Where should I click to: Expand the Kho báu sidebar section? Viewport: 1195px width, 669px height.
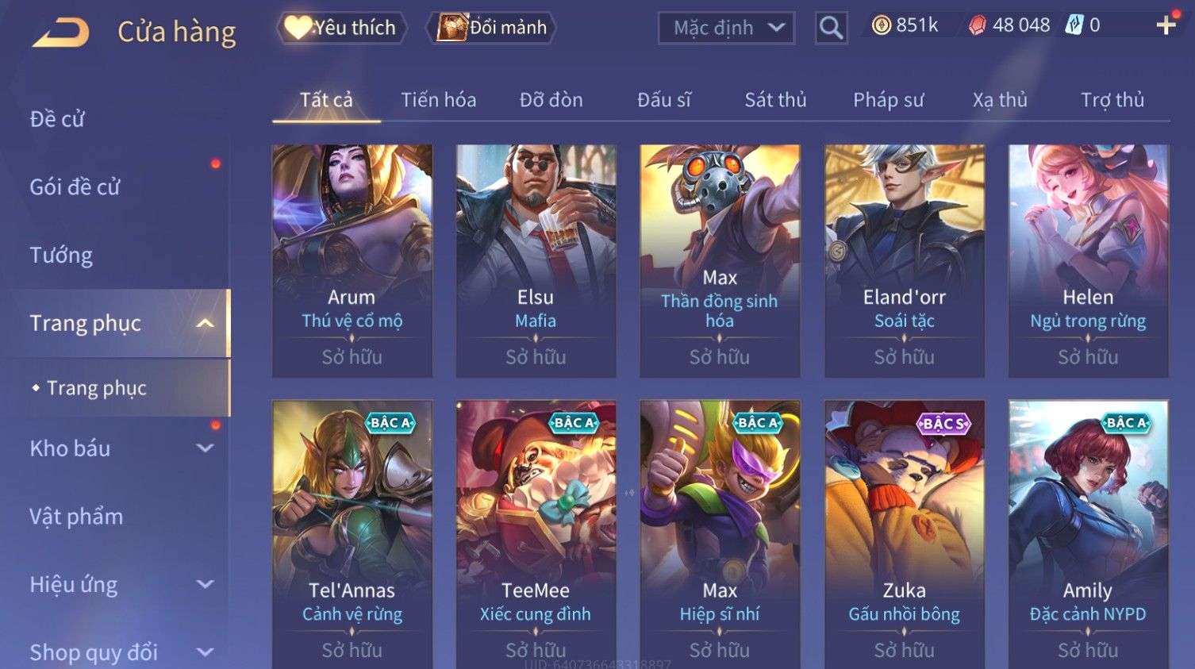coord(205,448)
